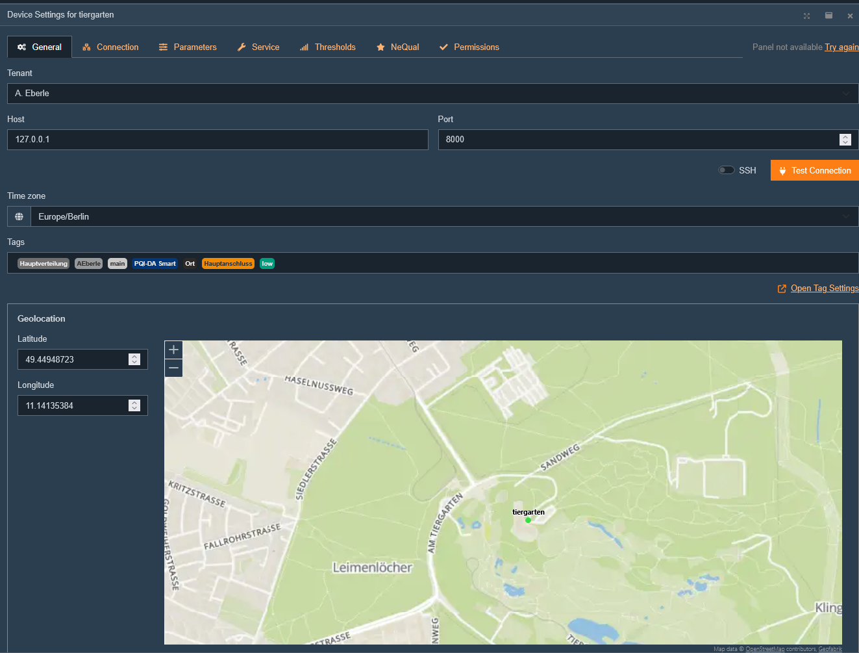Click the Try again link
Image resolution: width=859 pixels, height=653 pixels.
[x=841, y=47]
